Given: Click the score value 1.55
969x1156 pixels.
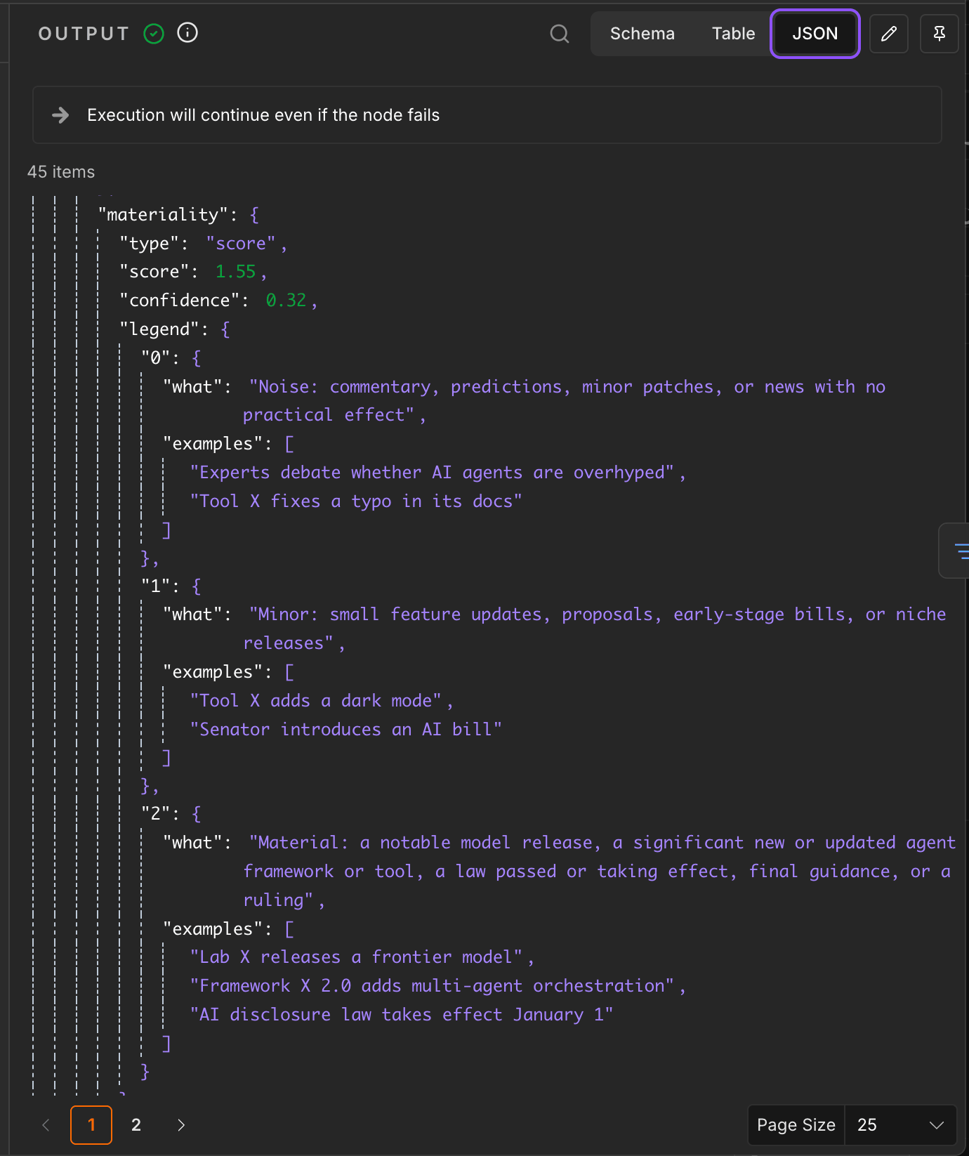Looking at the screenshot, I should 236,272.
